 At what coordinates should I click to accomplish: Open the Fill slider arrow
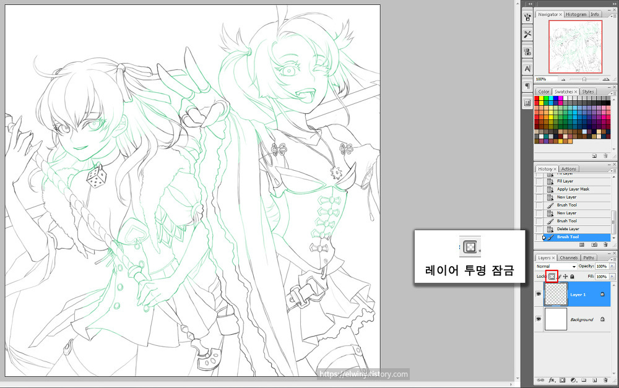(612, 276)
